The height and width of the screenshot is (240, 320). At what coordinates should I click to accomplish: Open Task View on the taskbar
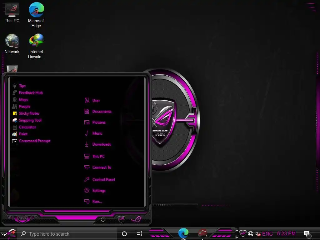tap(139, 234)
